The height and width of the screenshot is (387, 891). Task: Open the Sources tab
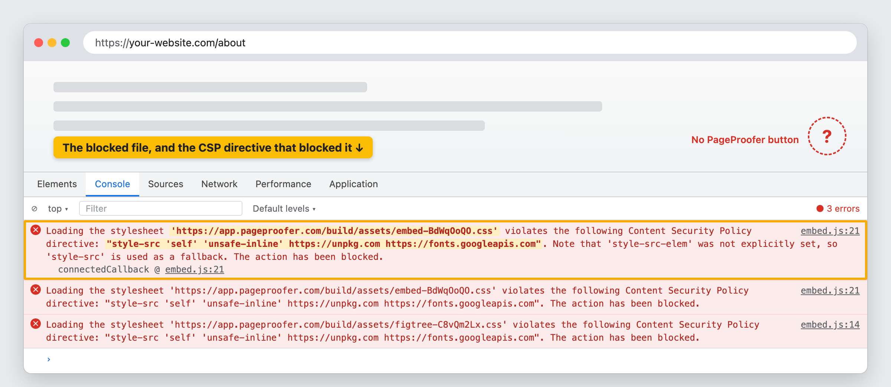(166, 184)
